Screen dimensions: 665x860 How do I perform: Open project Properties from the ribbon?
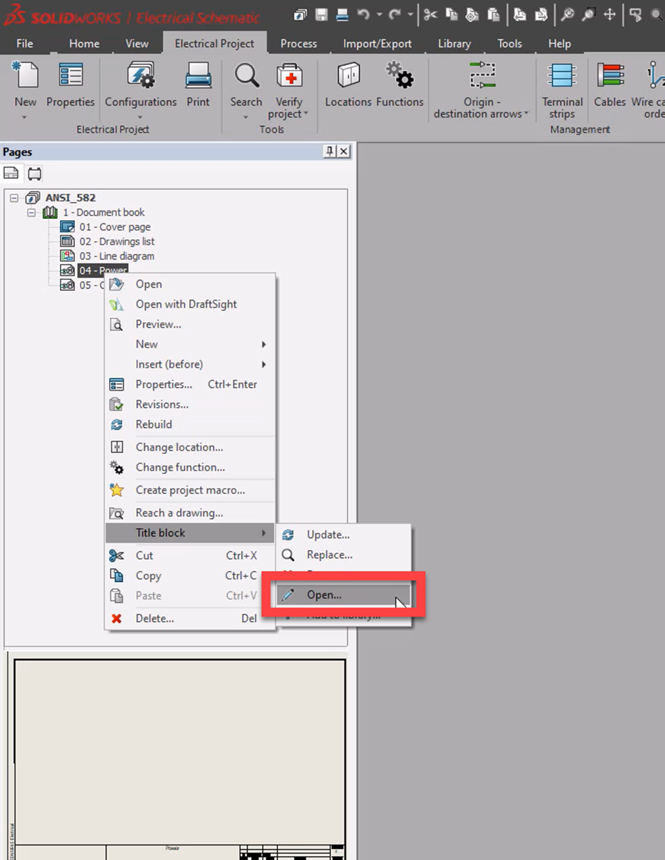click(x=70, y=84)
